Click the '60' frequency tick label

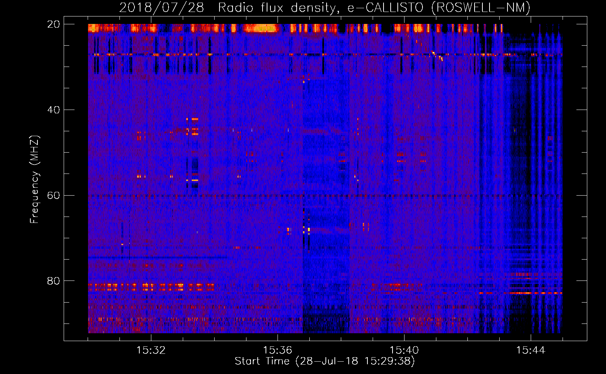tap(53, 195)
